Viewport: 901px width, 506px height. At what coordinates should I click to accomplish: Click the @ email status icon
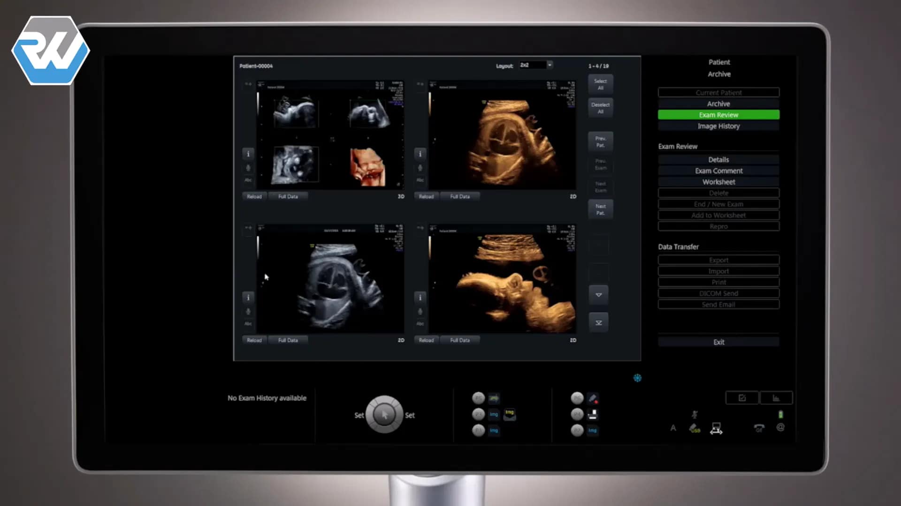coord(780,427)
